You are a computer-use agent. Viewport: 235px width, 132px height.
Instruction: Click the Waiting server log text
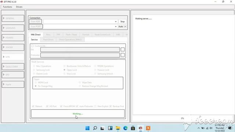[144, 19]
